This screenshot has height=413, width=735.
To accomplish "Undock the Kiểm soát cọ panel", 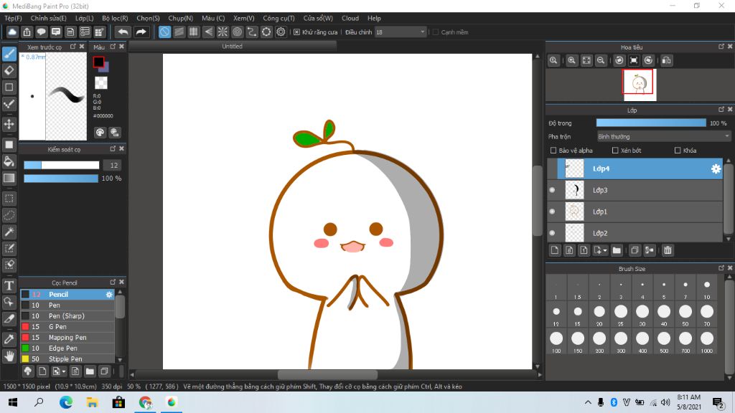I will 113,148.
